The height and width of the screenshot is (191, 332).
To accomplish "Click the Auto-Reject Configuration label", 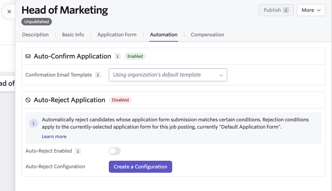I will tap(55, 167).
